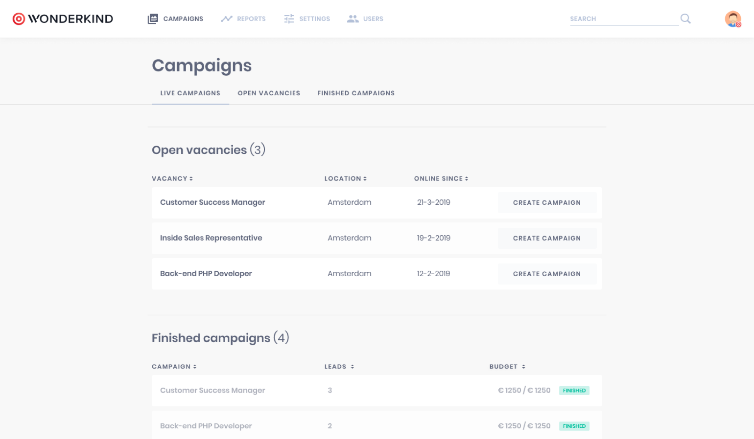
Task: Click the Users people icon
Action: pyautogui.click(x=353, y=19)
